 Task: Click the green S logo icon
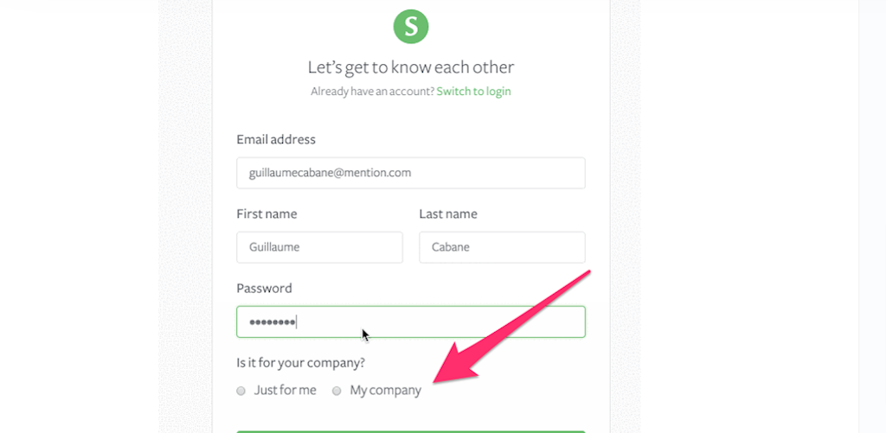point(411,26)
